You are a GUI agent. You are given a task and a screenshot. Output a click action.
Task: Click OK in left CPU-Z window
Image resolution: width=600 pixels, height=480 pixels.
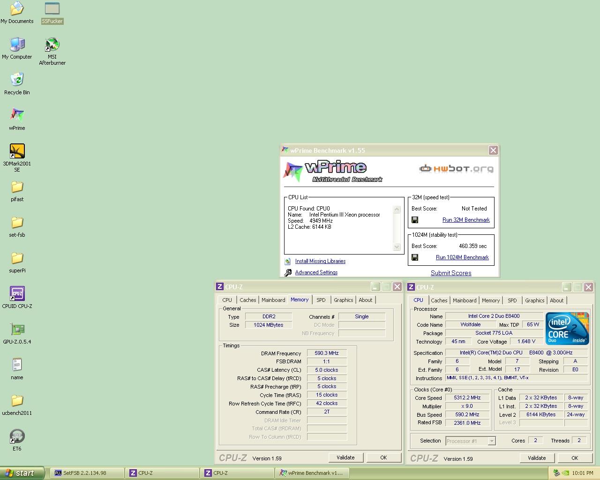pos(383,457)
